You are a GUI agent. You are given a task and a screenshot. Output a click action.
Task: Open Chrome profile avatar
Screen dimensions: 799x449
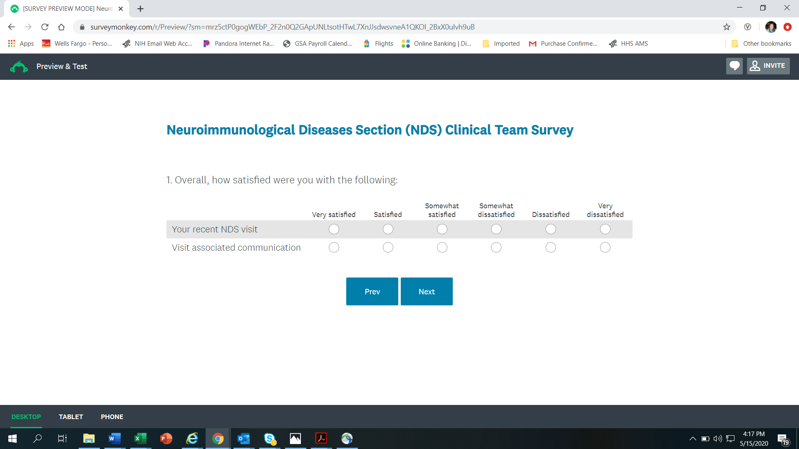[771, 27]
